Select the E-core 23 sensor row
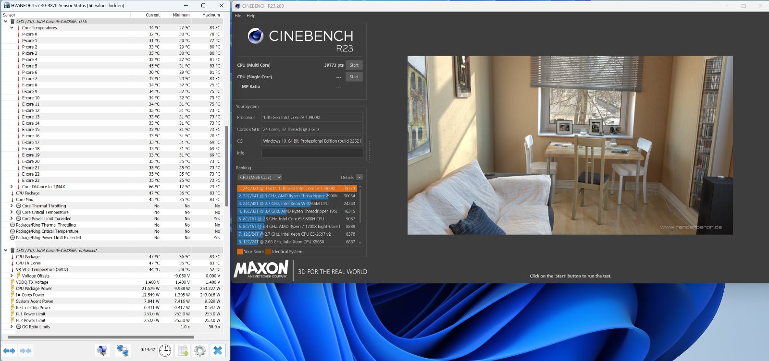 [x=112, y=180]
